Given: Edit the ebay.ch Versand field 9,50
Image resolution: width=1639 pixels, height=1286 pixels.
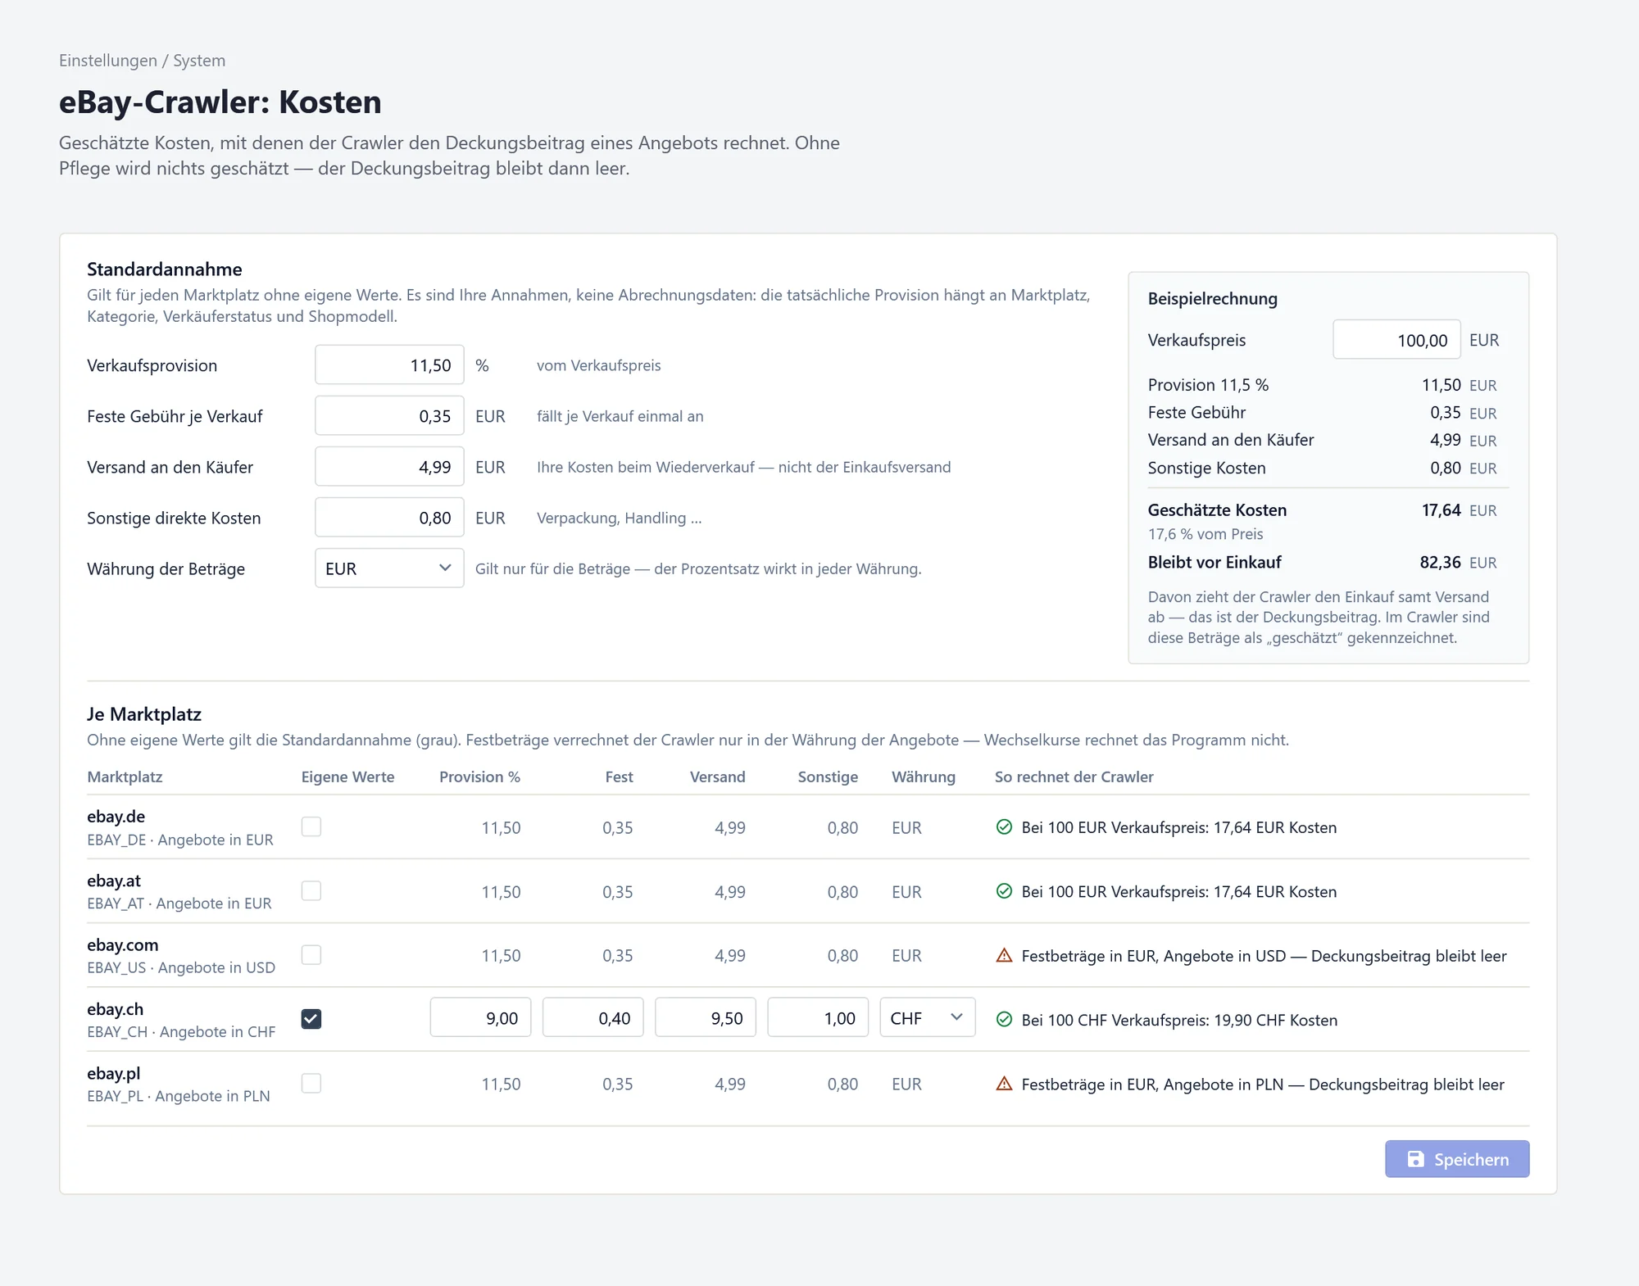Looking at the screenshot, I should pos(705,1018).
